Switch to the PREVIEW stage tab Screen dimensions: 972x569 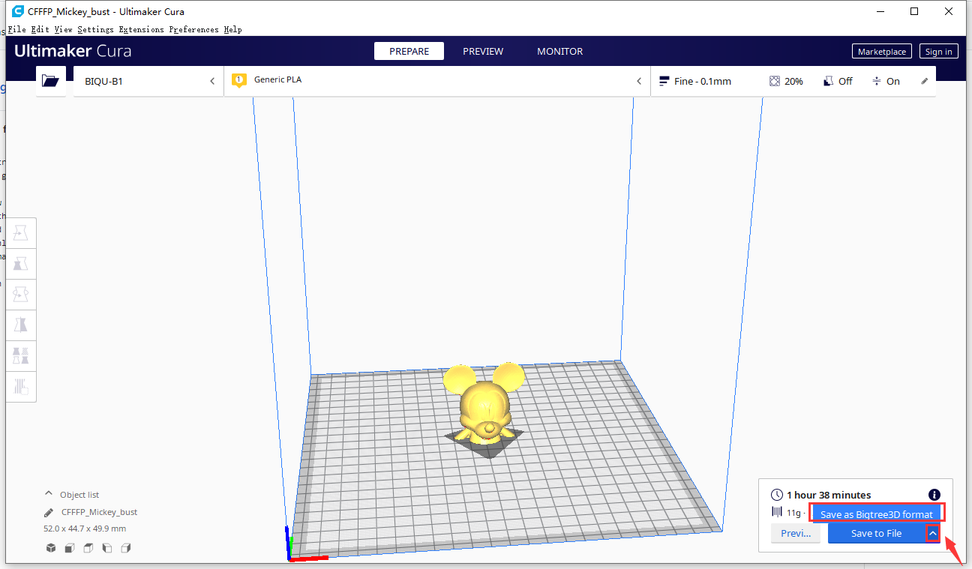[483, 51]
